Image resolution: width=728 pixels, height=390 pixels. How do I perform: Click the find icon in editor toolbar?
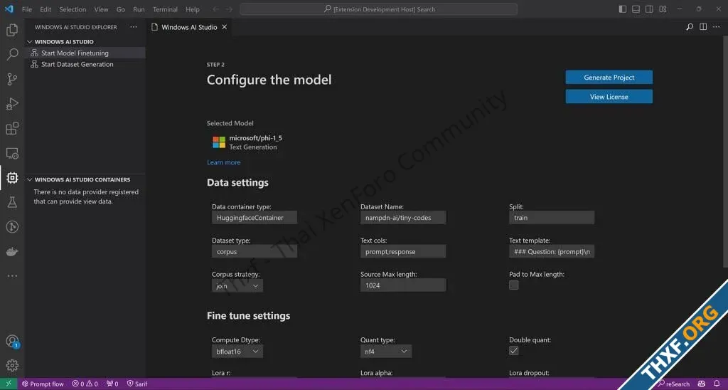coord(690,27)
